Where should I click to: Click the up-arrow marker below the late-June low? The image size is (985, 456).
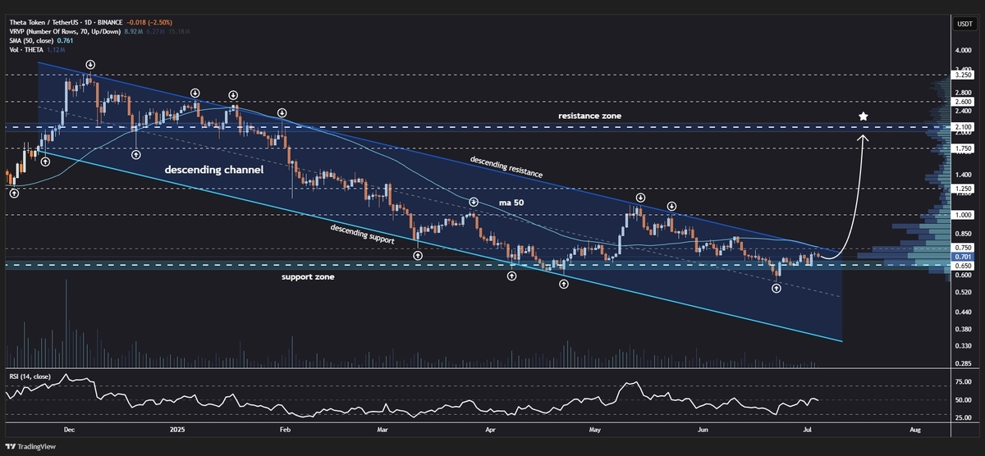click(777, 290)
